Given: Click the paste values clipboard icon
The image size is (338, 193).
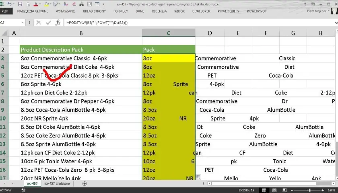Looking at the screenshot, I should coord(29,4).
